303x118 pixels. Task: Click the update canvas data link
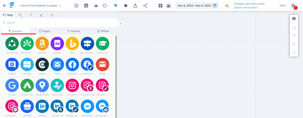point(245,8)
